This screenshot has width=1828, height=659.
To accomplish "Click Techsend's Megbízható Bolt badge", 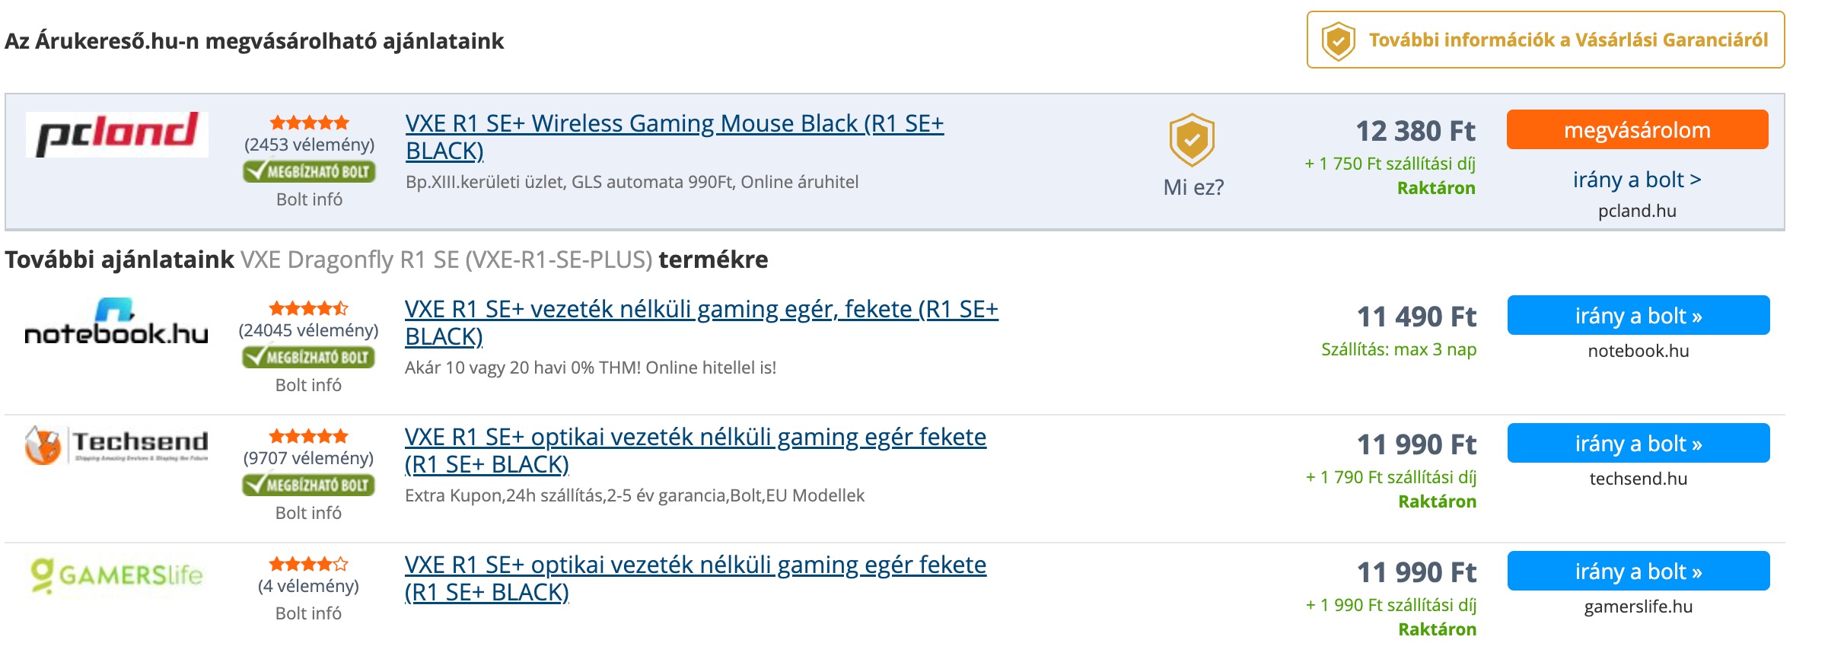I will tap(309, 485).
